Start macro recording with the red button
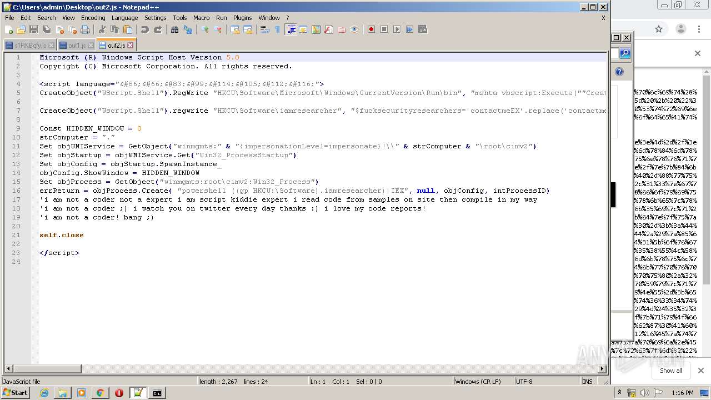This screenshot has width=711, height=400. [371, 29]
